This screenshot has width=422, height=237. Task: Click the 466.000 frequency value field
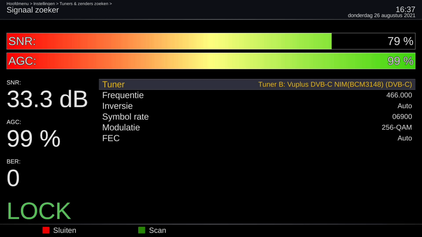pos(399,95)
